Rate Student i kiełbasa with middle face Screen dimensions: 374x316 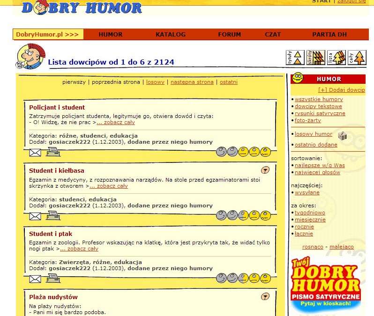[243, 215]
